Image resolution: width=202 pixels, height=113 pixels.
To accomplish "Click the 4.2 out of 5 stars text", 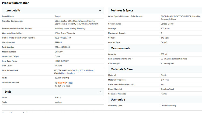I will (62, 86).
